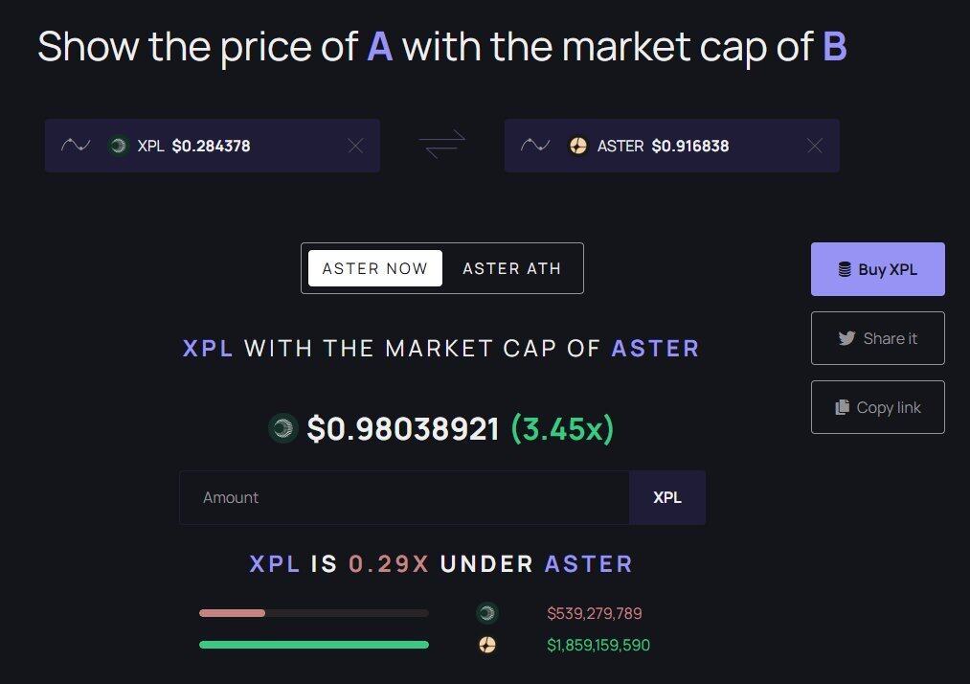Click the chart icon beside XPL selector
The width and height of the screenshot is (970, 684).
pyautogui.click(x=76, y=146)
